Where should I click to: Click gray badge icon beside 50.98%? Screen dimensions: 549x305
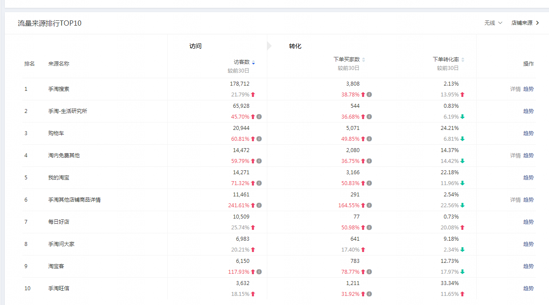tap(369, 228)
